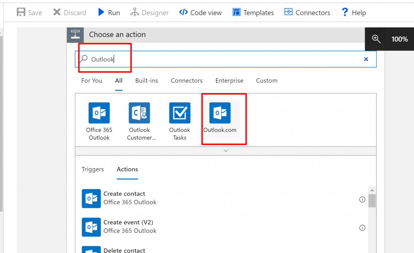Click the Discard button label

[x=75, y=13]
